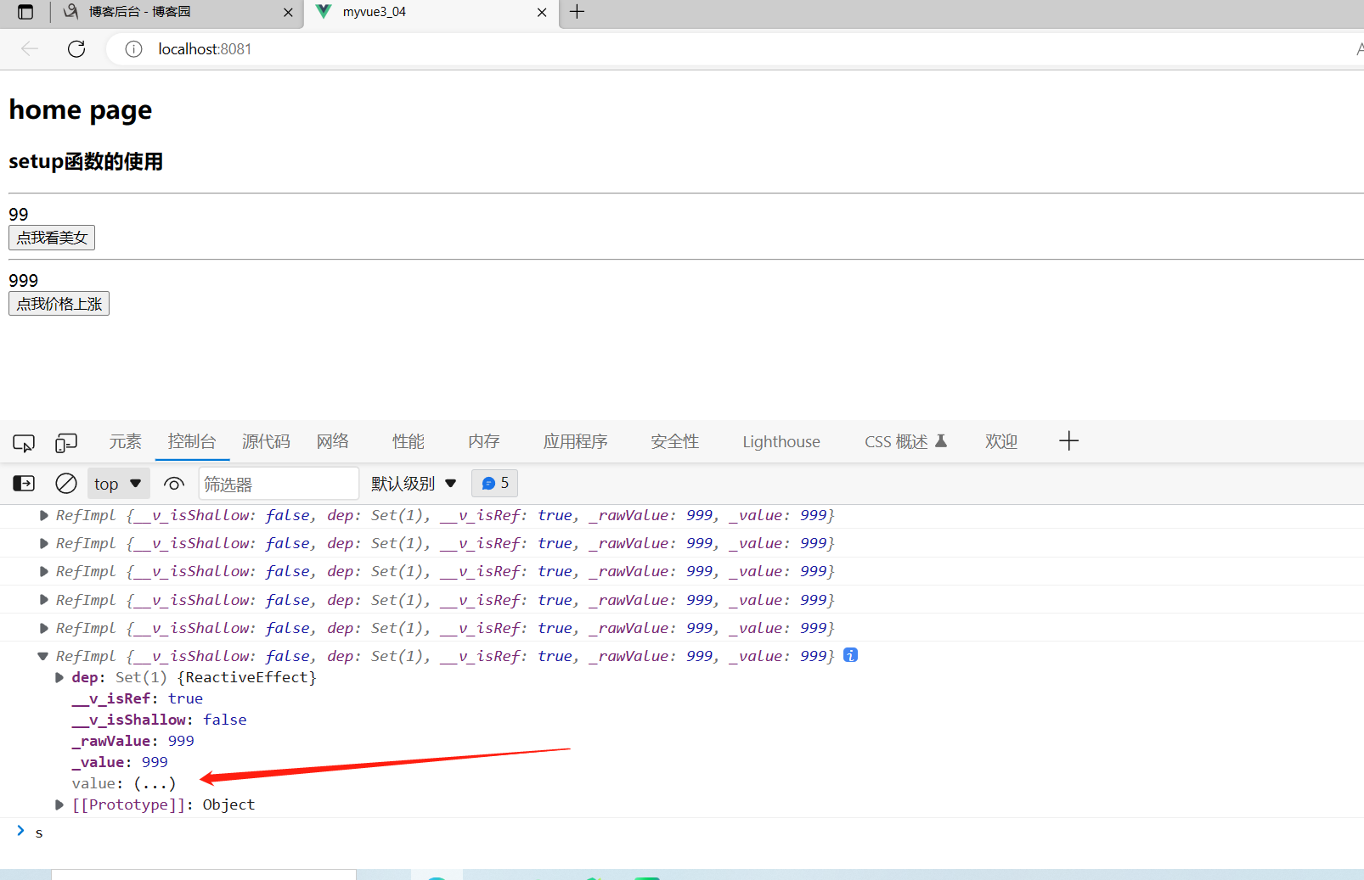Invoke the value: (...) getter
The image size is (1364, 880).
tap(155, 783)
